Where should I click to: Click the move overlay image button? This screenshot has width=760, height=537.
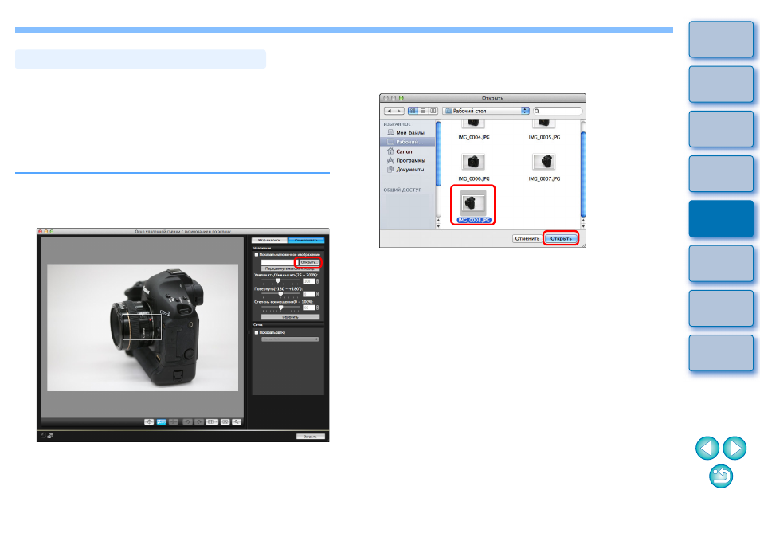point(290,268)
